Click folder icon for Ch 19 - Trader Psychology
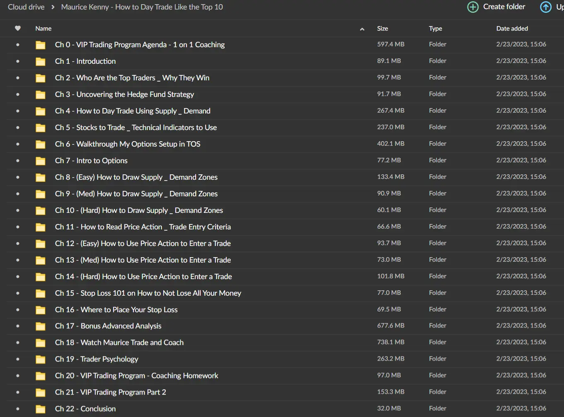 coord(41,359)
